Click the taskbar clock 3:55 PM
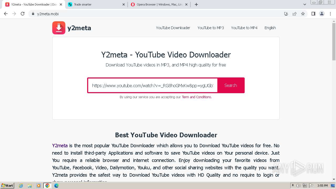The height and width of the screenshot is (189, 336). [x=322, y=186]
